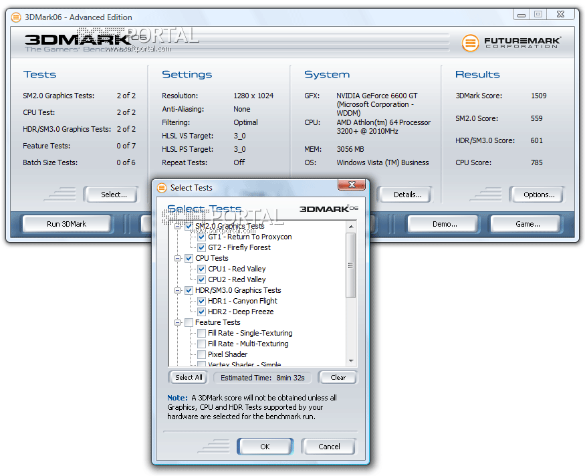This screenshot has width=585, height=476.
Task: Click the Select All button
Action: tap(188, 378)
